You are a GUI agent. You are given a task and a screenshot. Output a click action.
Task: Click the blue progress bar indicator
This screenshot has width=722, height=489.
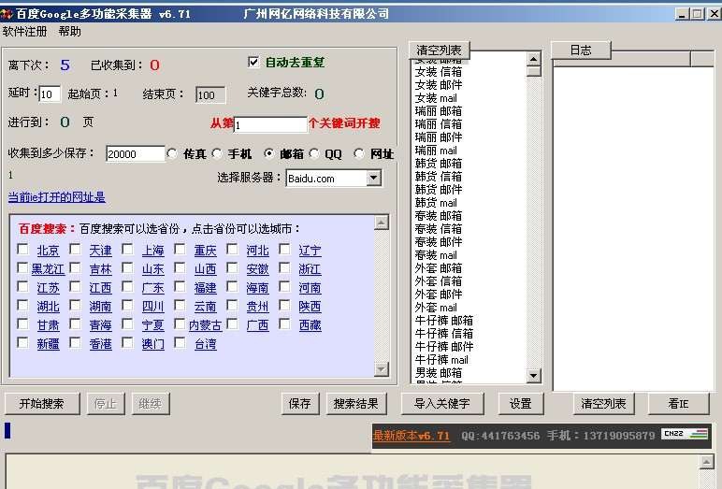(7, 430)
